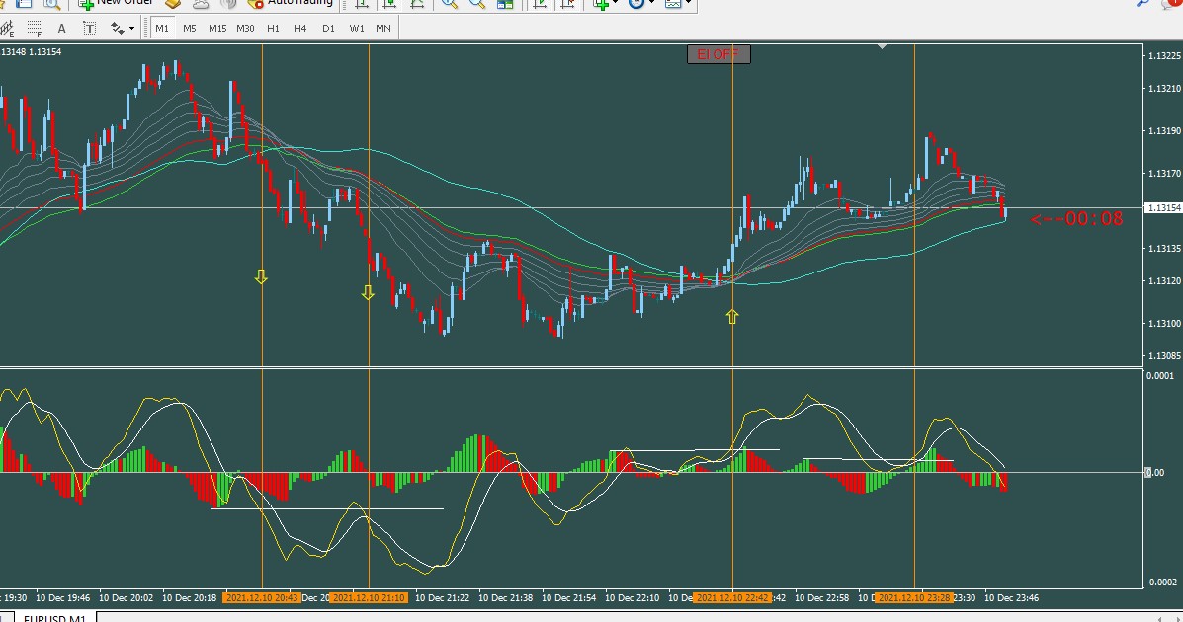The image size is (1183, 622).
Task: Open the periods clock dropdown arrow
Action: tap(651, 4)
